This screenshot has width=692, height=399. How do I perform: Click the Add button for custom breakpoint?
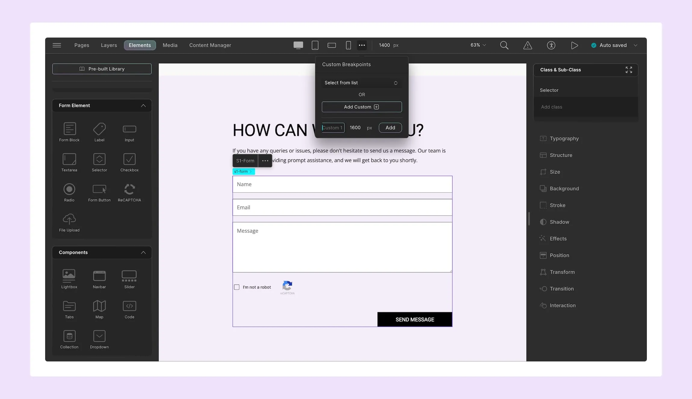(391, 127)
